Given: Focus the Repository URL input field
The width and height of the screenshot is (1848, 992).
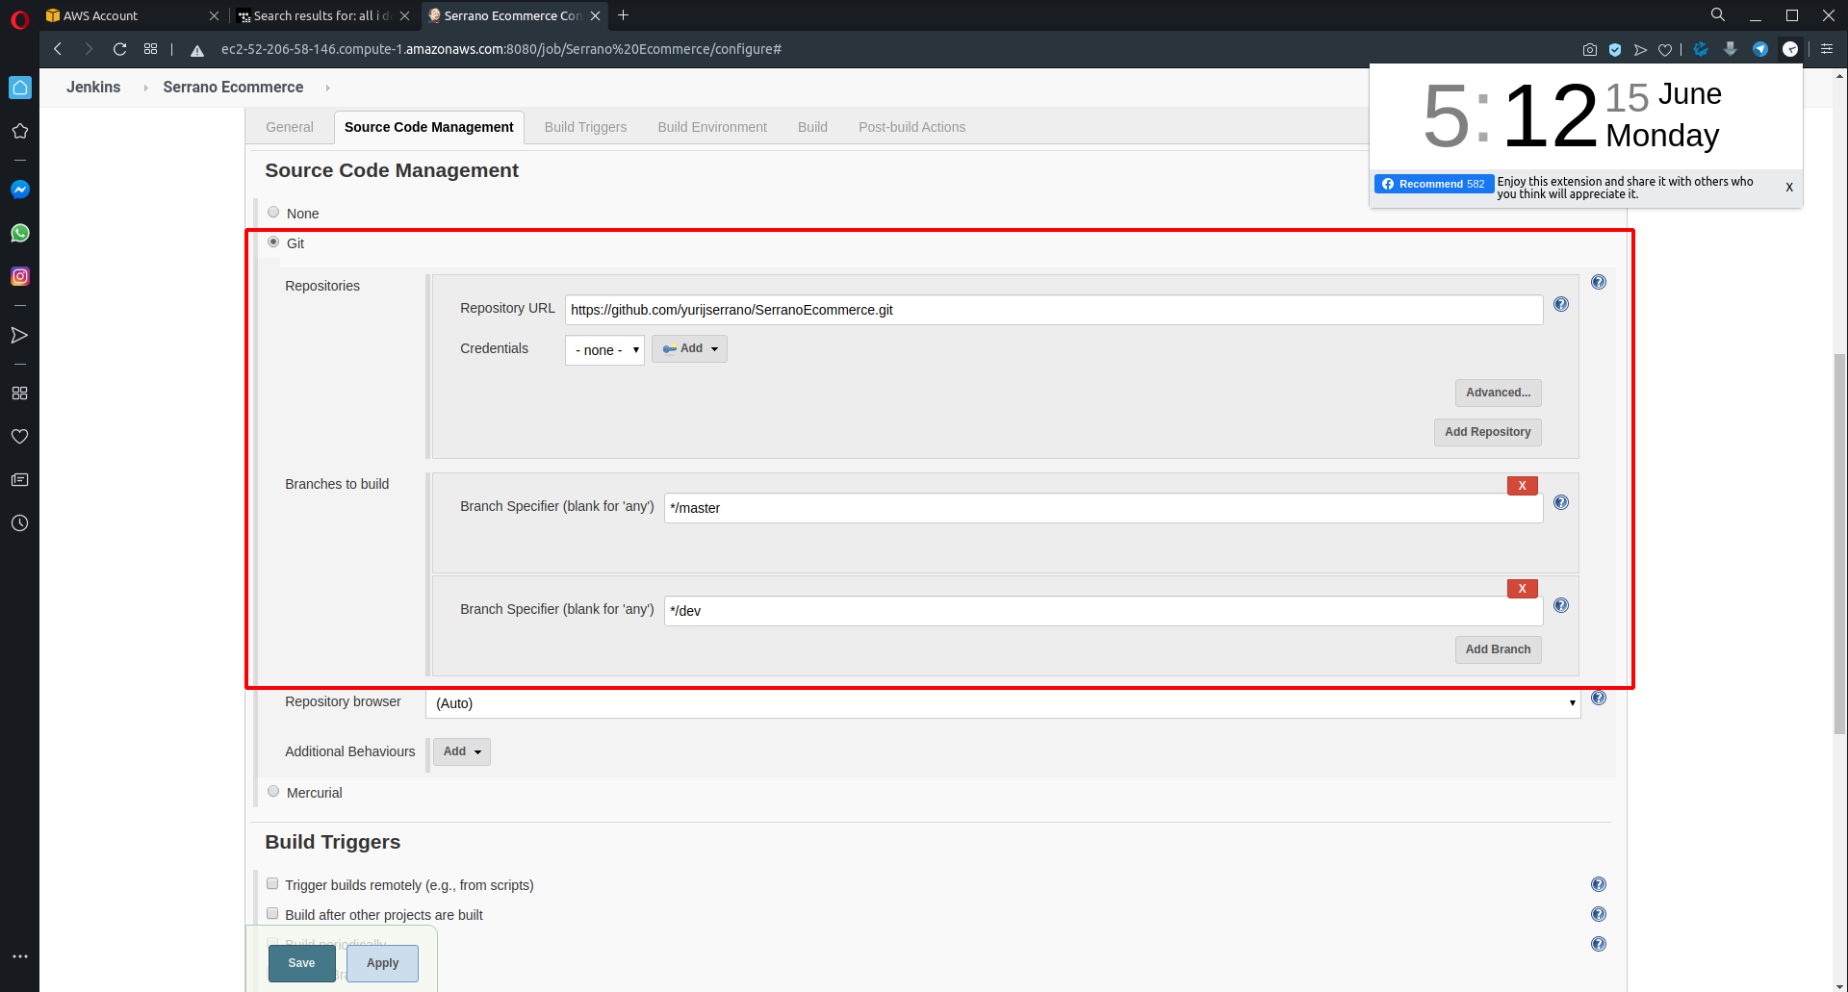Looking at the screenshot, I should click(1054, 310).
